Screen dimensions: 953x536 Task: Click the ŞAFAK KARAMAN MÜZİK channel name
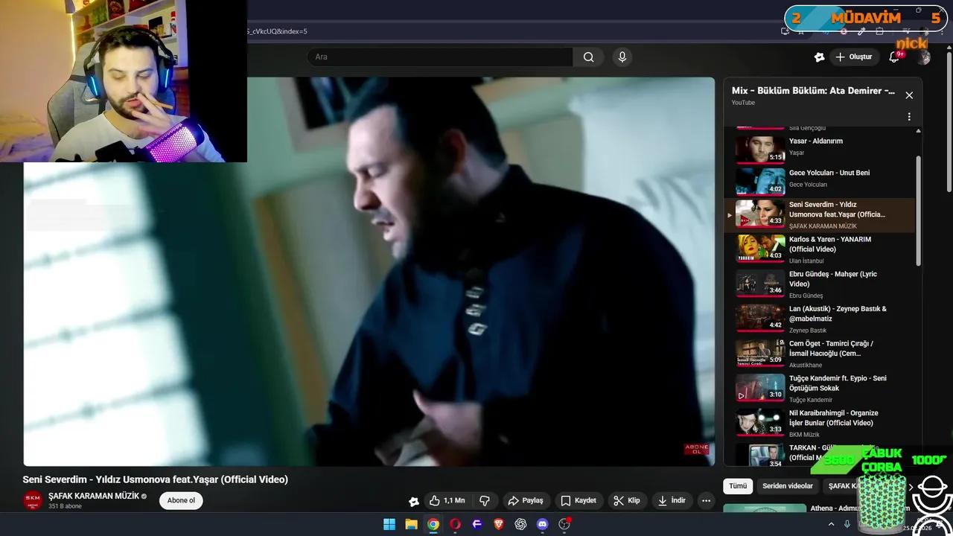click(94, 496)
